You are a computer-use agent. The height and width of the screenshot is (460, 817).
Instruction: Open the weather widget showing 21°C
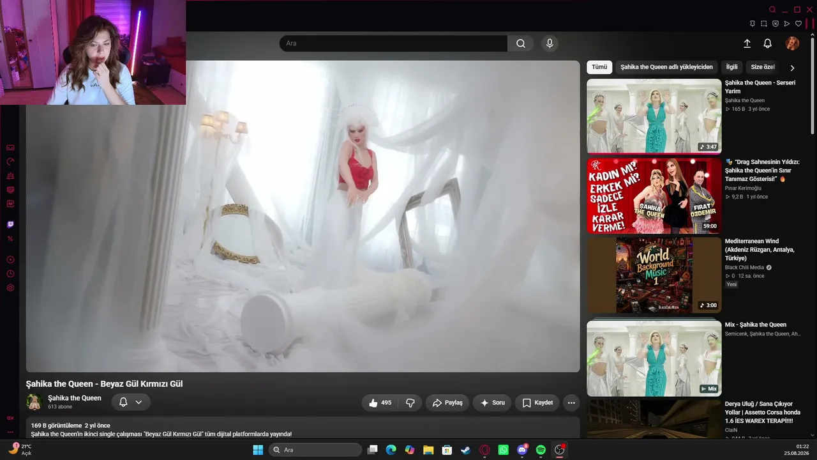pyautogui.click(x=20, y=449)
